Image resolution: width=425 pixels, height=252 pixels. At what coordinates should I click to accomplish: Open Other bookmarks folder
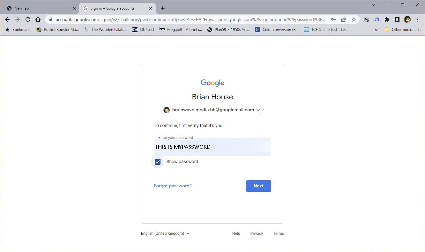(x=403, y=30)
